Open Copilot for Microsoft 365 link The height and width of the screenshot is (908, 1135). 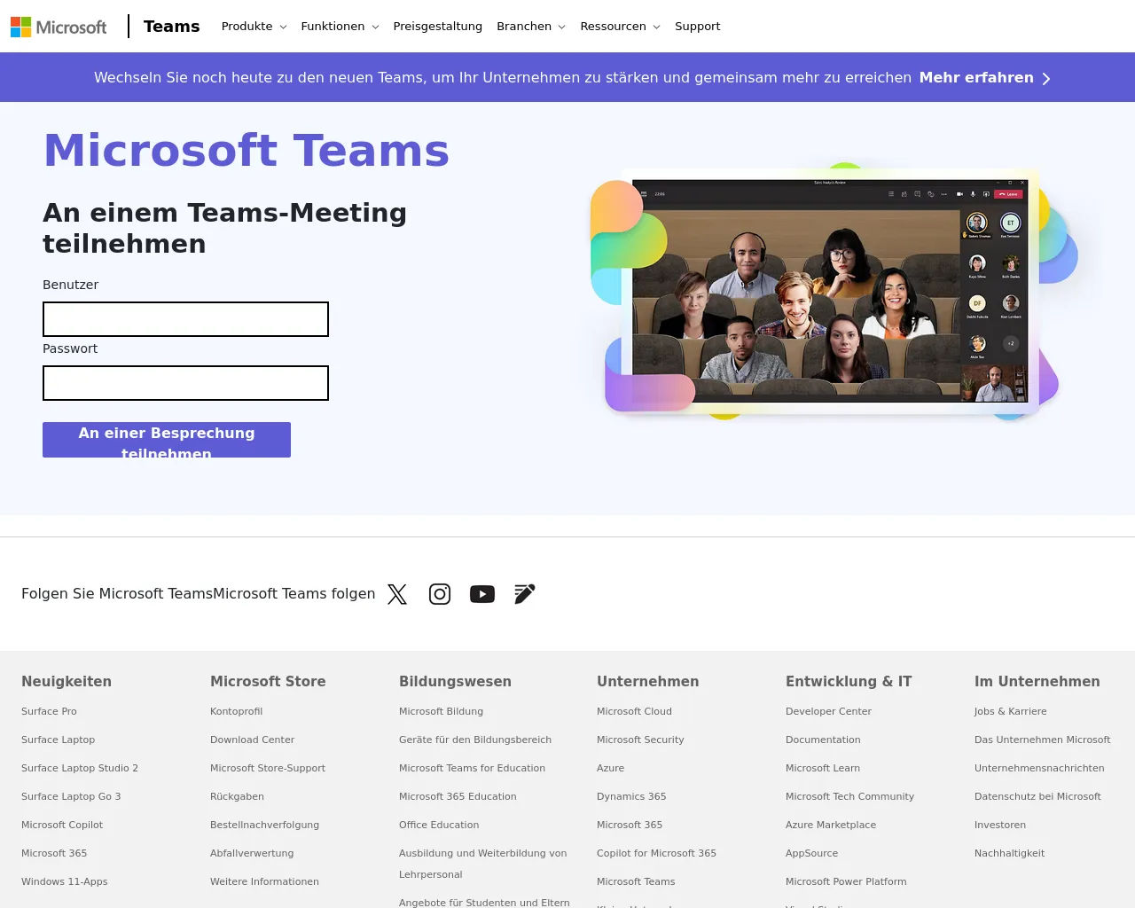pos(657,853)
